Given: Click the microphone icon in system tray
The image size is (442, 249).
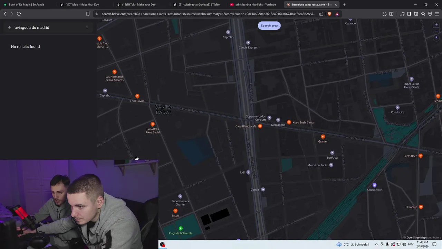Looking at the screenshot, I should click(387, 245).
